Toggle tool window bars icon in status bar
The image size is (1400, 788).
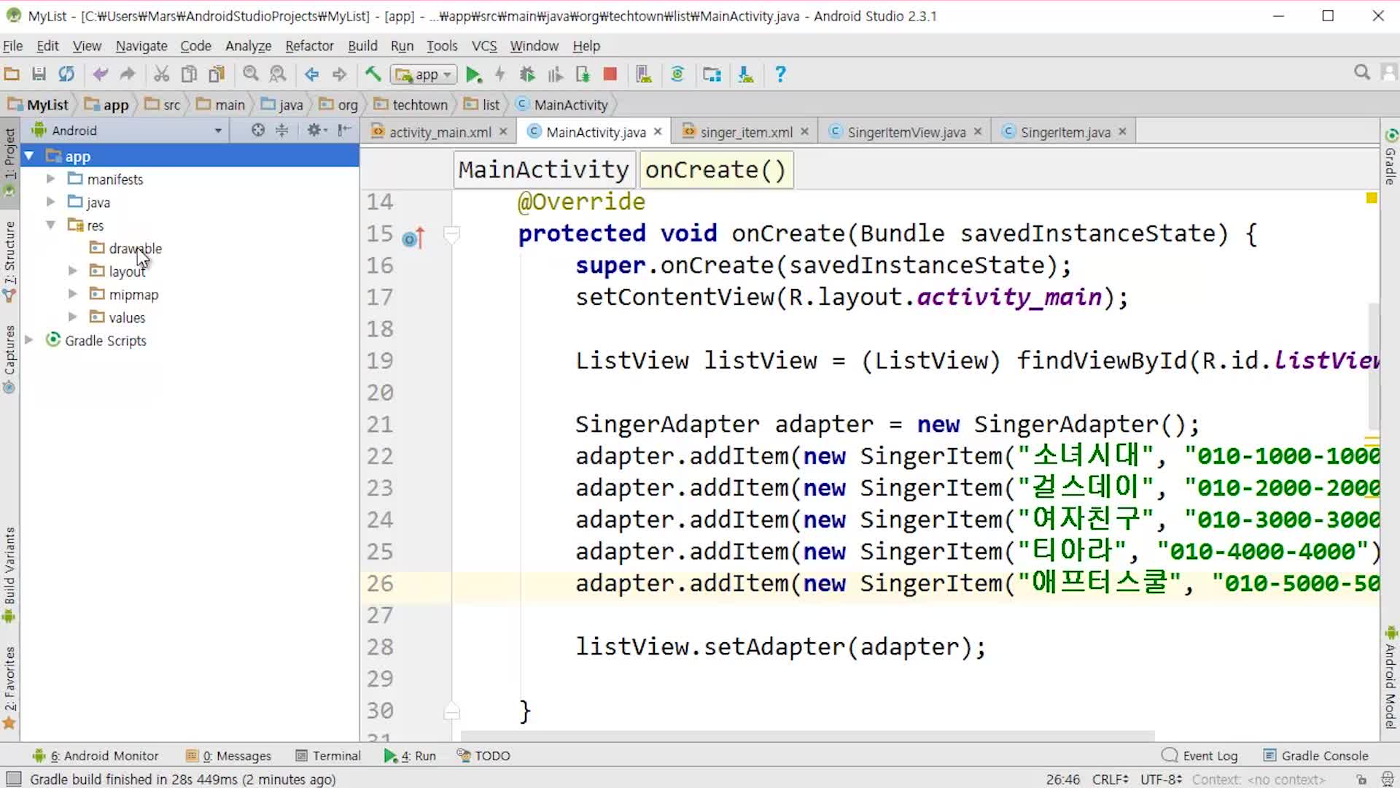coord(14,779)
